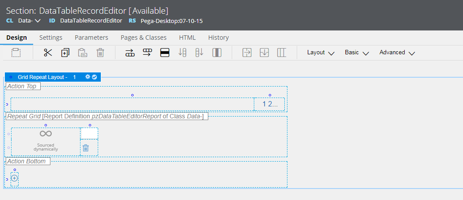463x200 pixels.
Task: Open the Pages & Classes tab
Action: 144,38
